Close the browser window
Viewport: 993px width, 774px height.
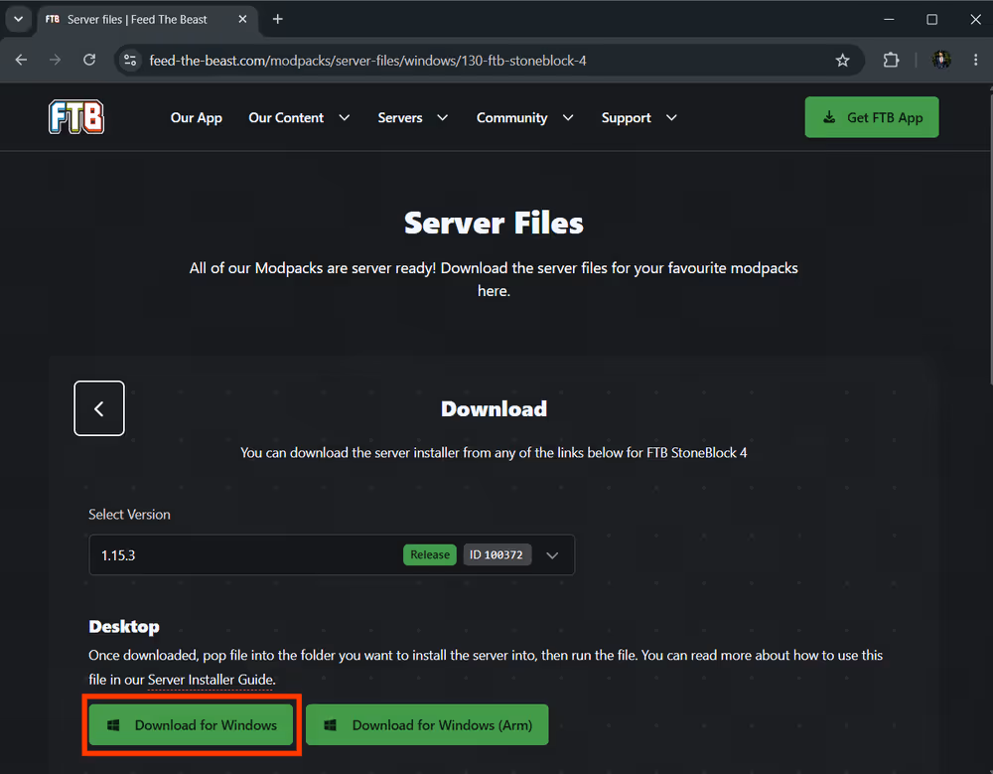975,19
